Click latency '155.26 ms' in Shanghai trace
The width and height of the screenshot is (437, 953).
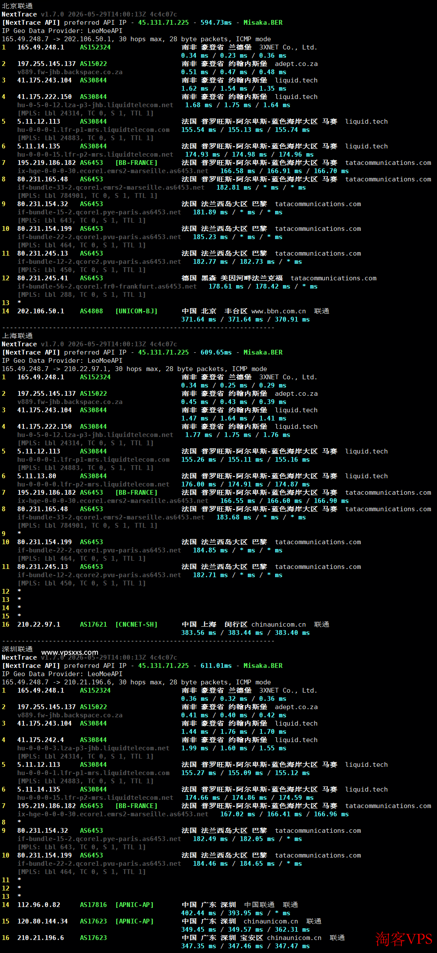click(199, 460)
